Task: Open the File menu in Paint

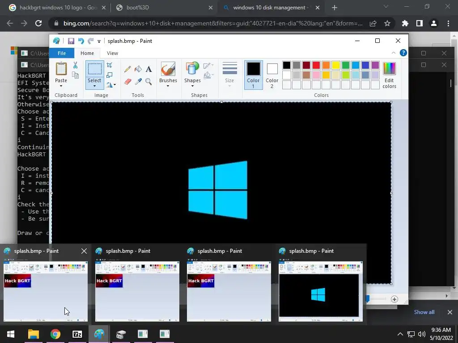Action: point(62,53)
